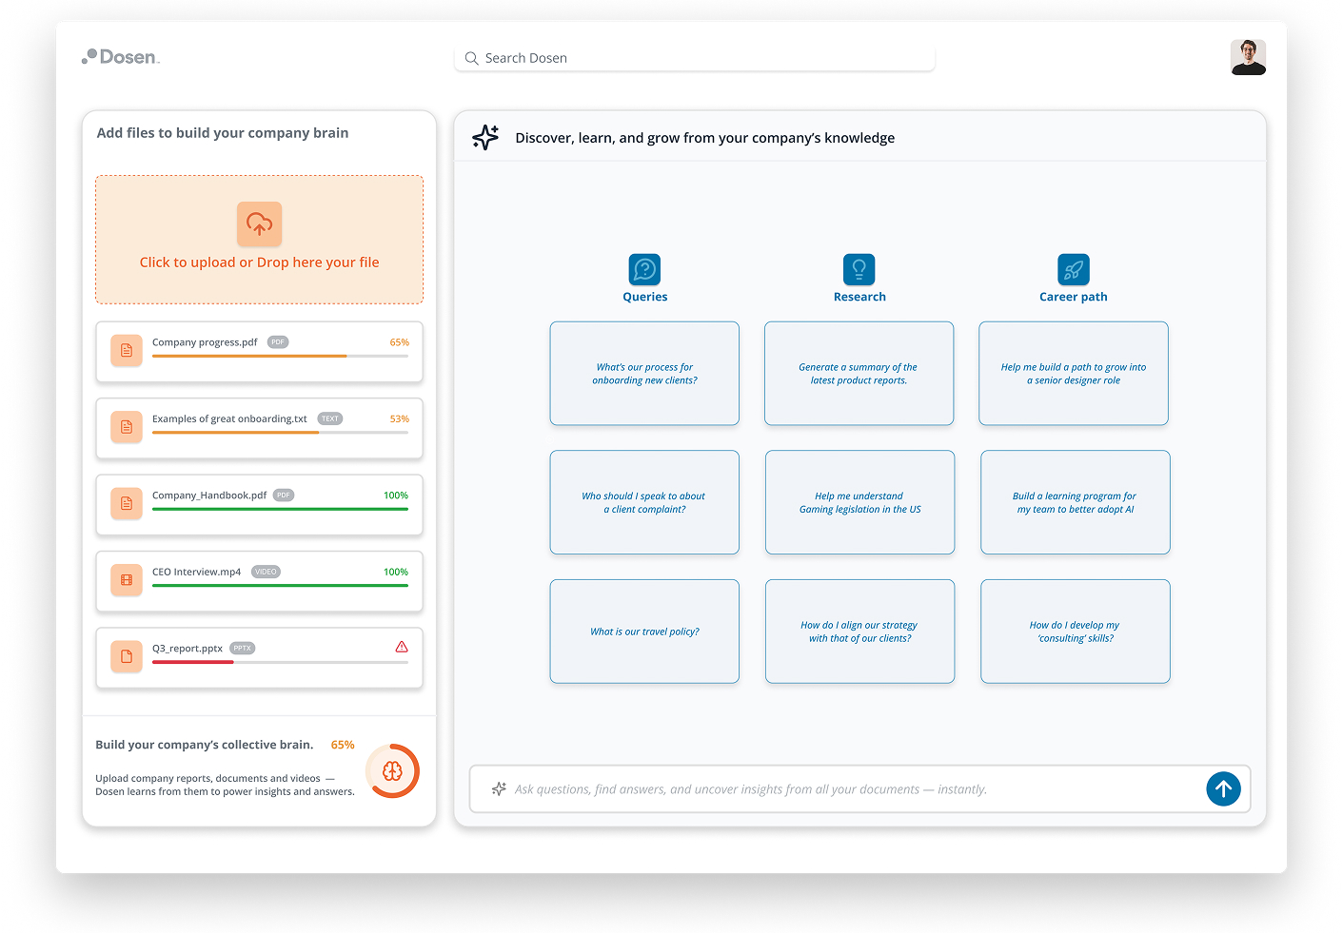Click the Dosen logo

121,57
